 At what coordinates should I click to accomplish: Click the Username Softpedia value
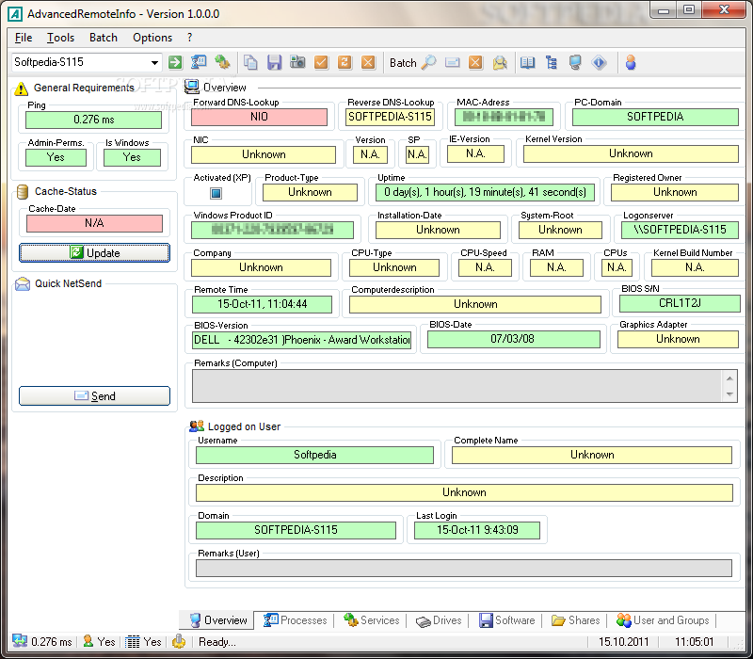(x=315, y=455)
